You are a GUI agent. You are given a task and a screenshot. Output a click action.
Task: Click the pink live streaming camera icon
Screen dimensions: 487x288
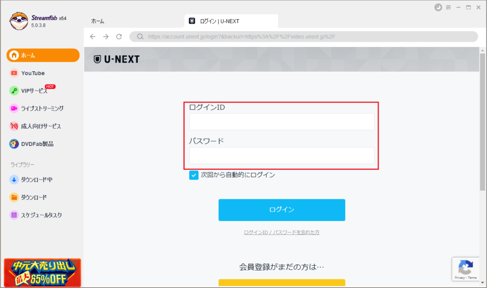tap(14, 109)
